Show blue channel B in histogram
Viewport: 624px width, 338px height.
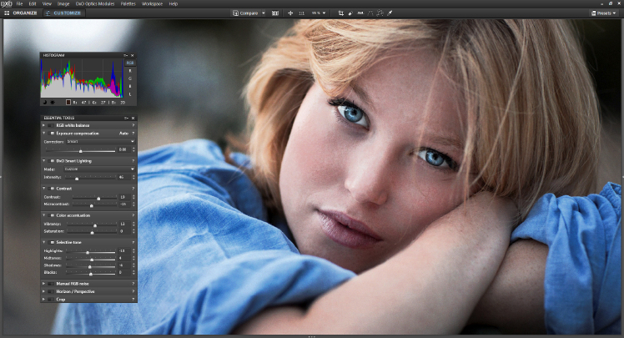pos(130,87)
